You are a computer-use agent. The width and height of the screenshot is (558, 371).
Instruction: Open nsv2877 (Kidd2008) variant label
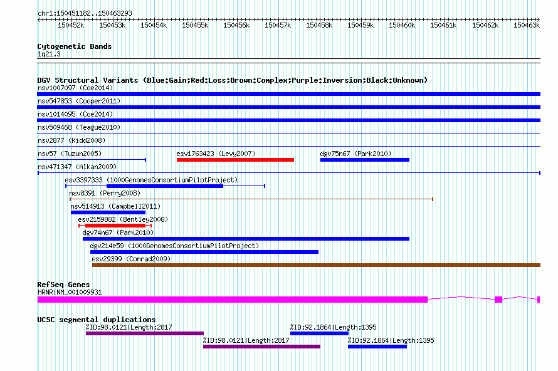[71, 140]
